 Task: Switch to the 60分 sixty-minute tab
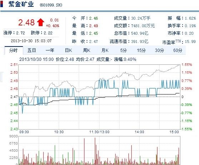click(x=178, y=50)
